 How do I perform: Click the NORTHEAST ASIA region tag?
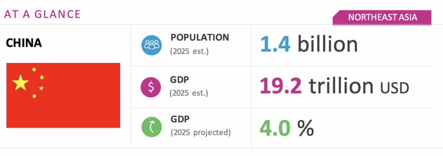(x=382, y=18)
